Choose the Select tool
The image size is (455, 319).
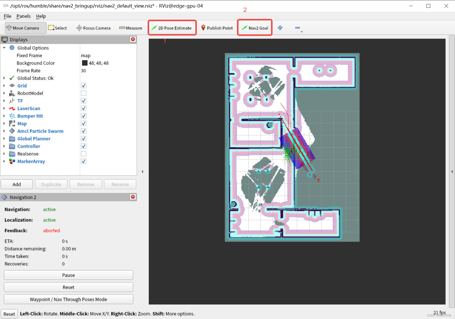[58, 28]
